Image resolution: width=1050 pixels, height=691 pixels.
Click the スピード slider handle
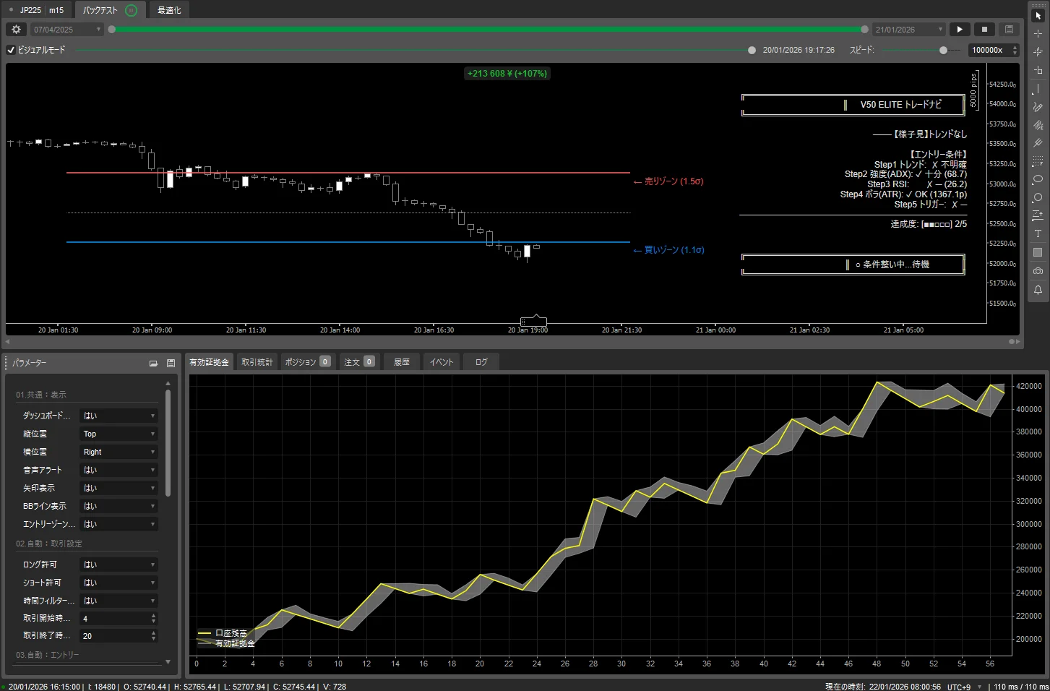[943, 50]
